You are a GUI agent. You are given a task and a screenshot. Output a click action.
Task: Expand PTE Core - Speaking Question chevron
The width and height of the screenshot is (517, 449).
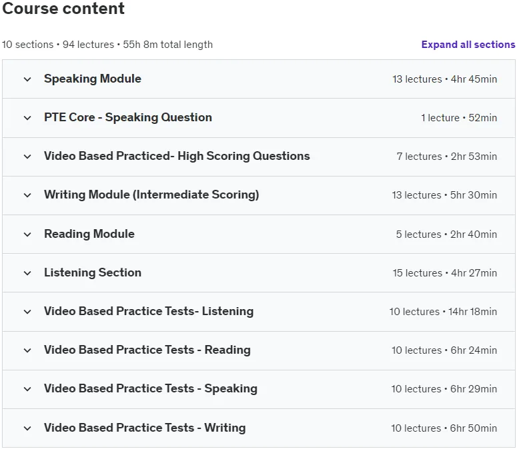coord(27,118)
